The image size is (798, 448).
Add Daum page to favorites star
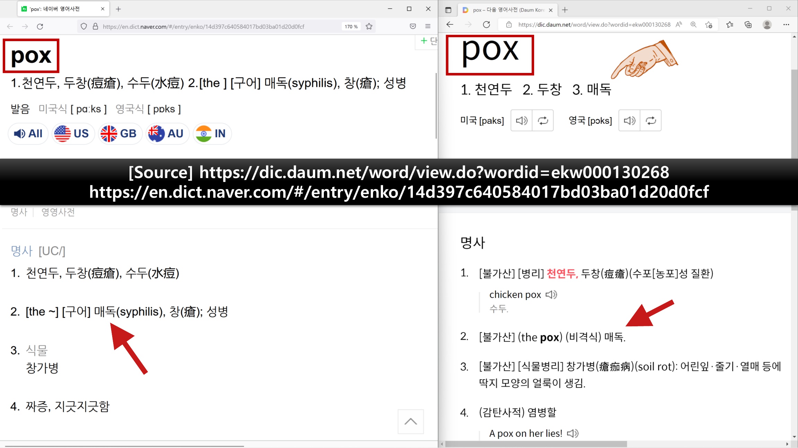coord(709,25)
